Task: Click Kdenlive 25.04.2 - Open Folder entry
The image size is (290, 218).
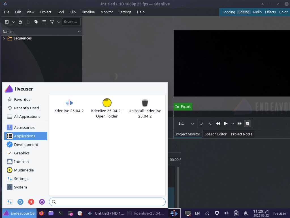Action: pos(107,108)
